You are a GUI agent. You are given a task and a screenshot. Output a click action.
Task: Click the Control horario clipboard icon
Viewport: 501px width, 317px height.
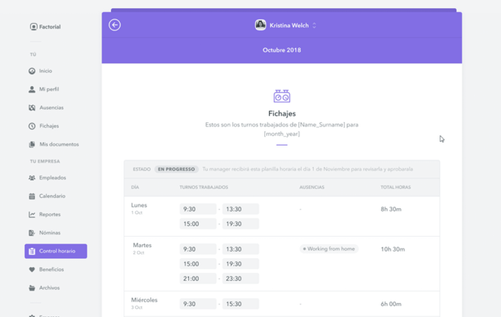(32, 251)
